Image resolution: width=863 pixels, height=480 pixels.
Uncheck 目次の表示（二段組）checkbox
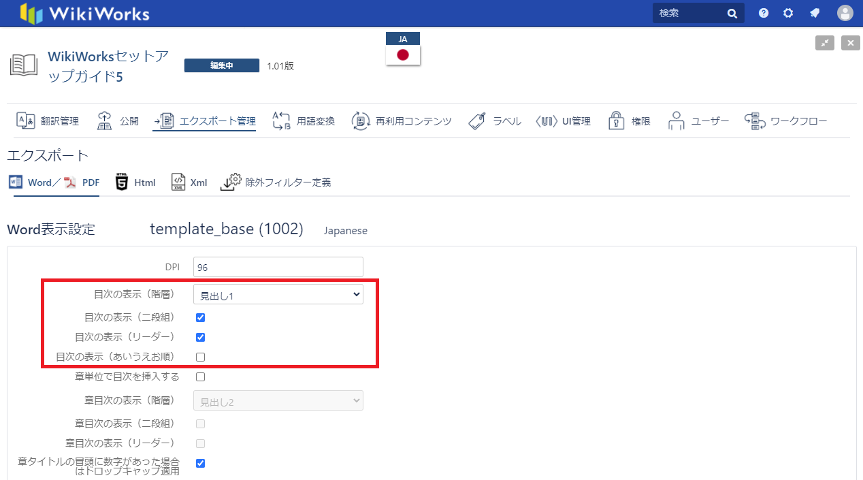tap(200, 317)
